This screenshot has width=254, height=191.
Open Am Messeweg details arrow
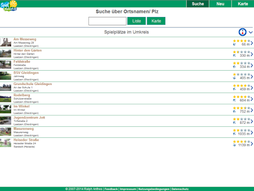click(x=252, y=43)
